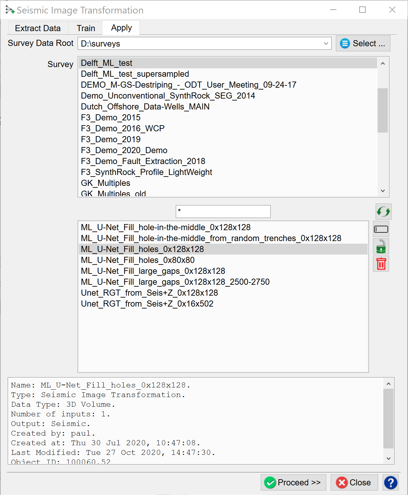Pick the Dutch_Offshore_Data-Wells_MAIN survey
408x495 pixels.
[x=145, y=107]
